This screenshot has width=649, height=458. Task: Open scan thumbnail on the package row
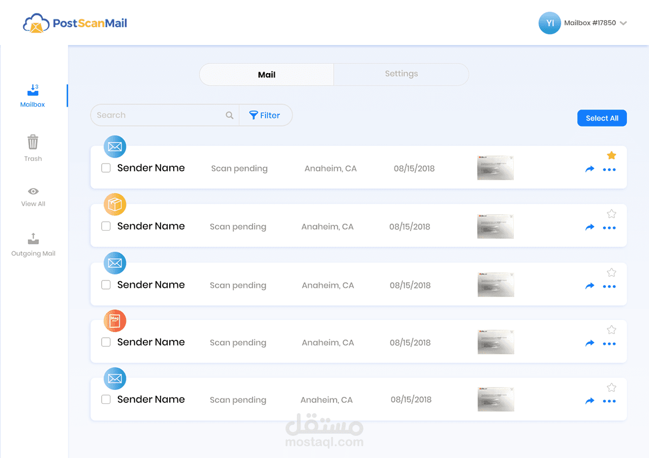(x=495, y=226)
